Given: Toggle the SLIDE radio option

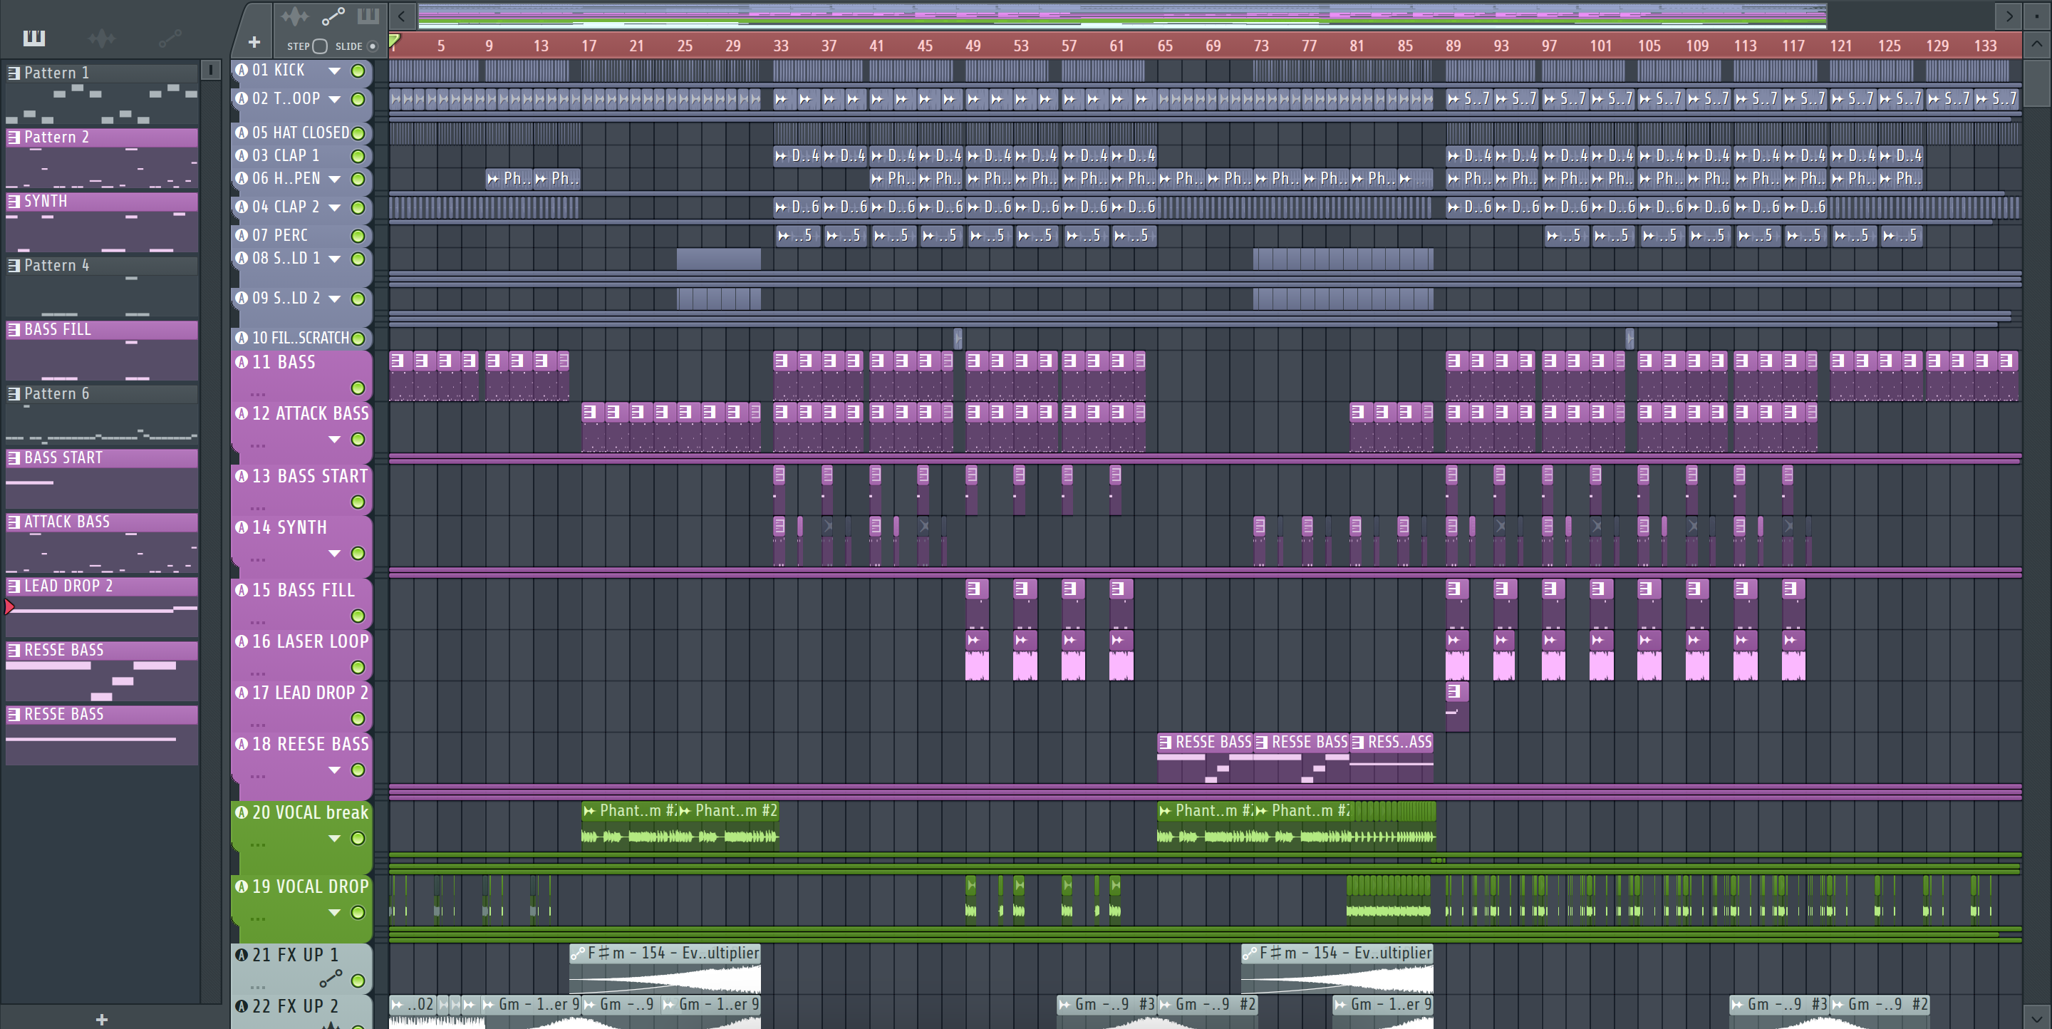Looking at the screenshot, I should tap(372, 46).
